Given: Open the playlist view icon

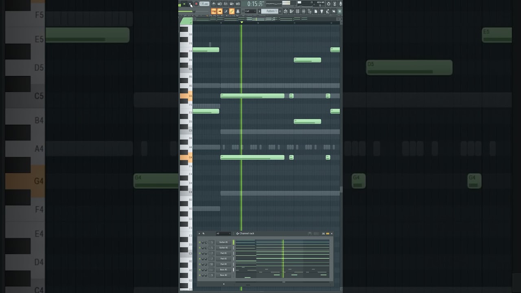Looking at the screenshot, I should click(x=285, y=11).
